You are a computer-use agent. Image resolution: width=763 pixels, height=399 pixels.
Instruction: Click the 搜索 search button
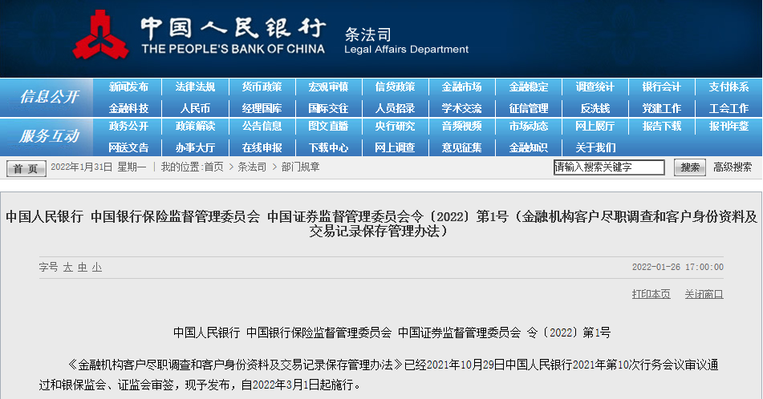click(689, 167)
